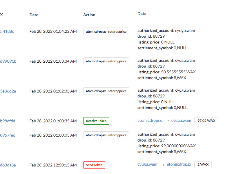Open atomicdropsx sender account in Receive row

pos(150,121)
